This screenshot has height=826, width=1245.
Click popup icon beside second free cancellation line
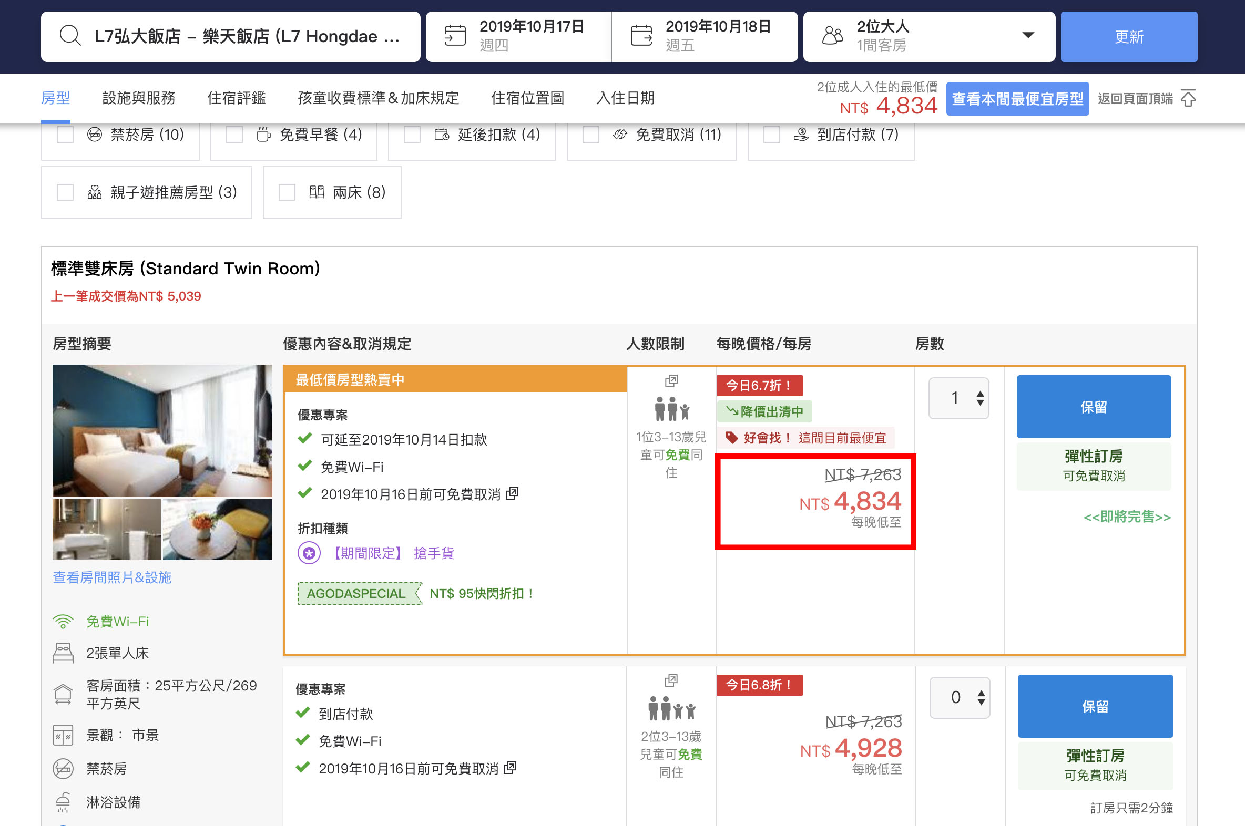[x=509, y=768]
